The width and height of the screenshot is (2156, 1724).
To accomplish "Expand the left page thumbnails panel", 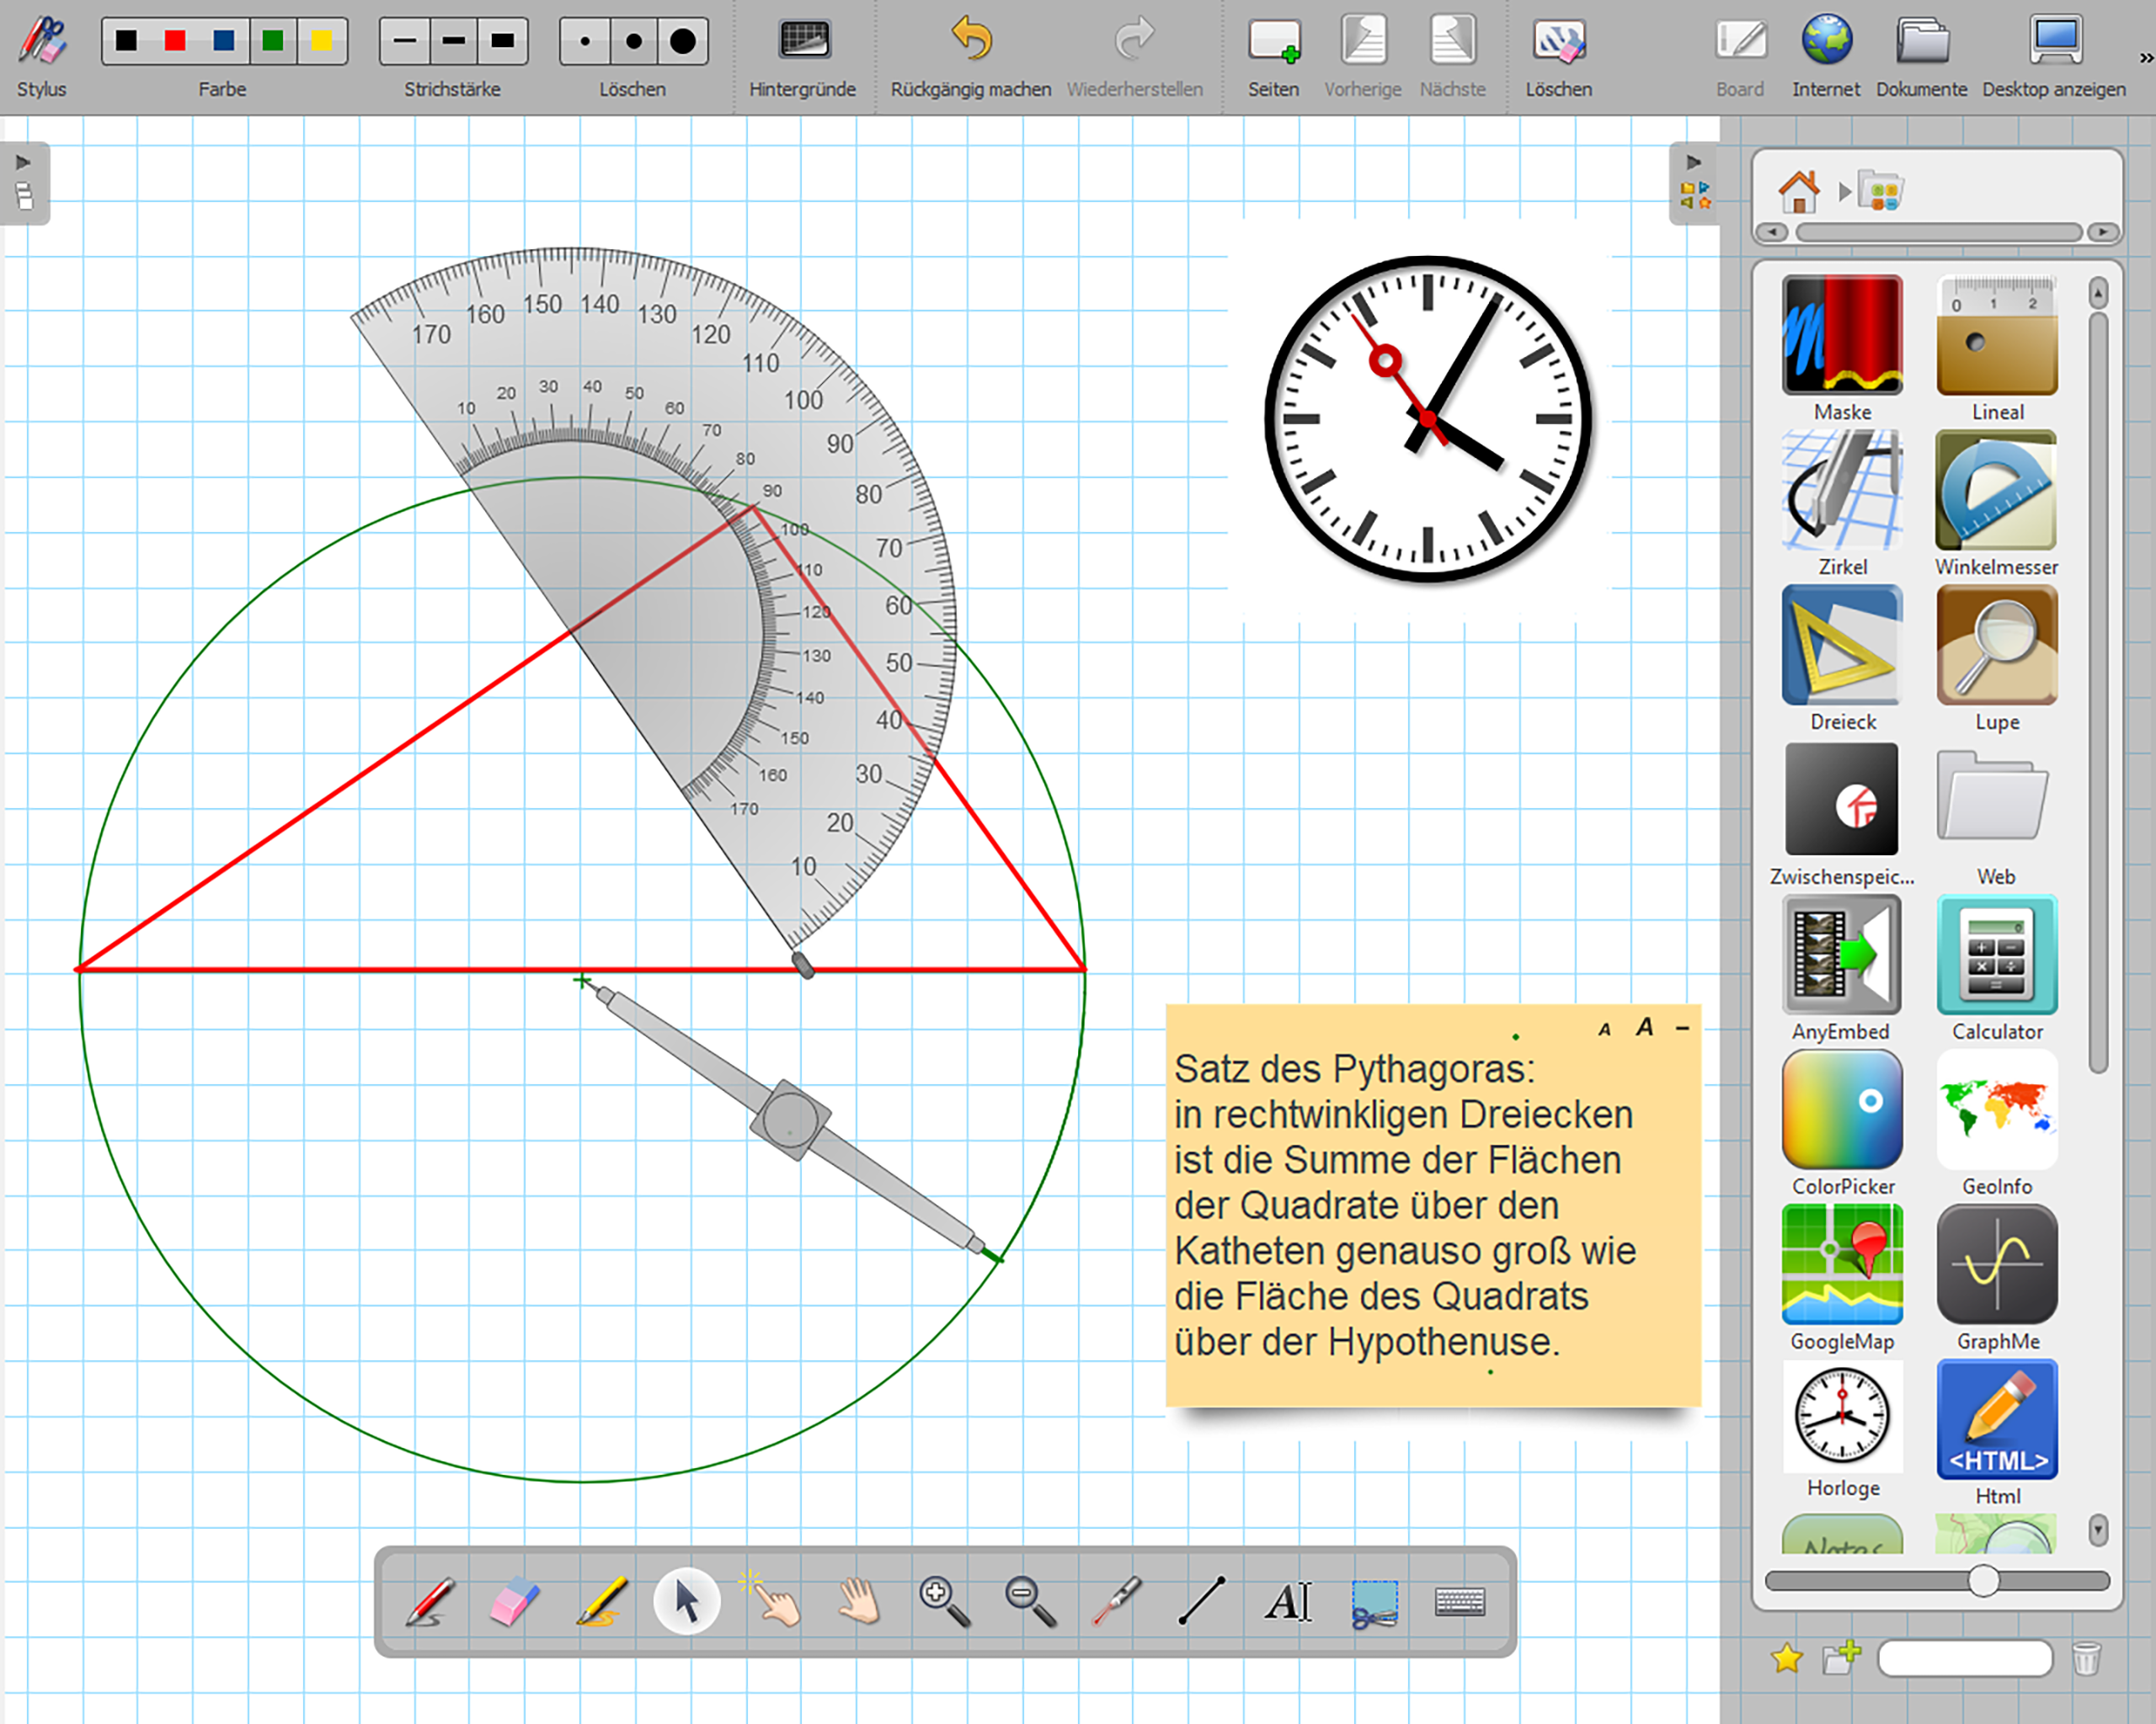I will [x=24, y=162].
